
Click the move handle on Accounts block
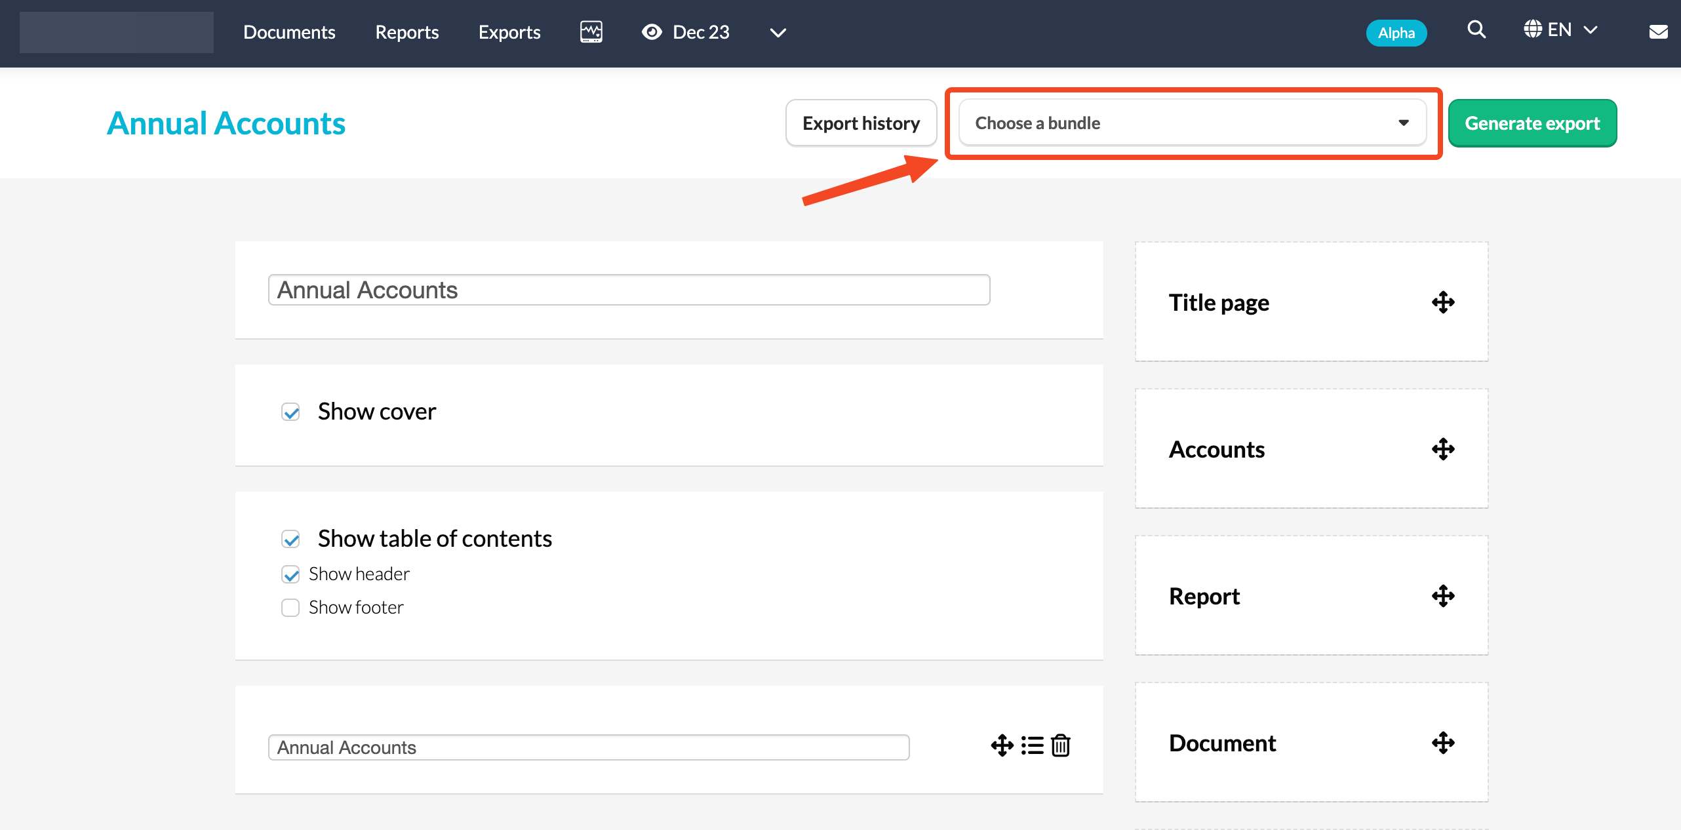coord(1442,449)
